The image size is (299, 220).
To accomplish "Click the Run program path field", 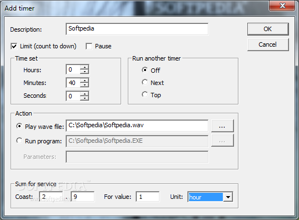I will (x=137, y=141).
